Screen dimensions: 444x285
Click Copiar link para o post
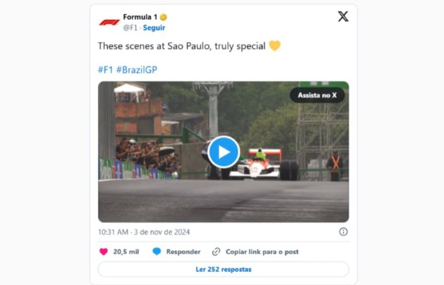(x=262, y=252)
